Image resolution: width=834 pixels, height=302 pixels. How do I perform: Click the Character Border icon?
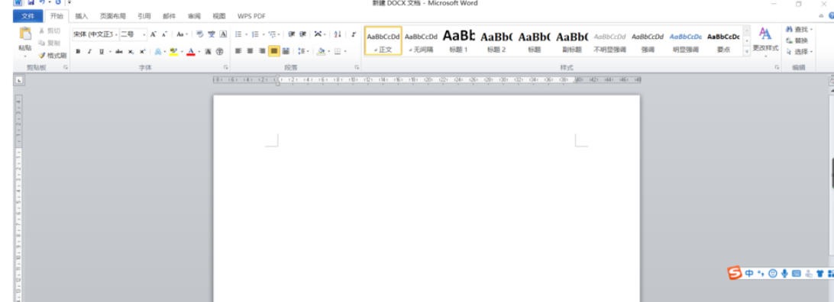pos(223,34)
